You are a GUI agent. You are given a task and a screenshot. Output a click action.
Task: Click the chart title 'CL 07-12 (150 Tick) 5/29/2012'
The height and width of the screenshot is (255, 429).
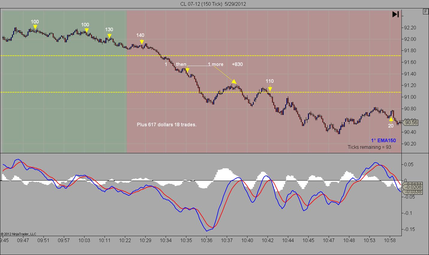pos(213,4)
